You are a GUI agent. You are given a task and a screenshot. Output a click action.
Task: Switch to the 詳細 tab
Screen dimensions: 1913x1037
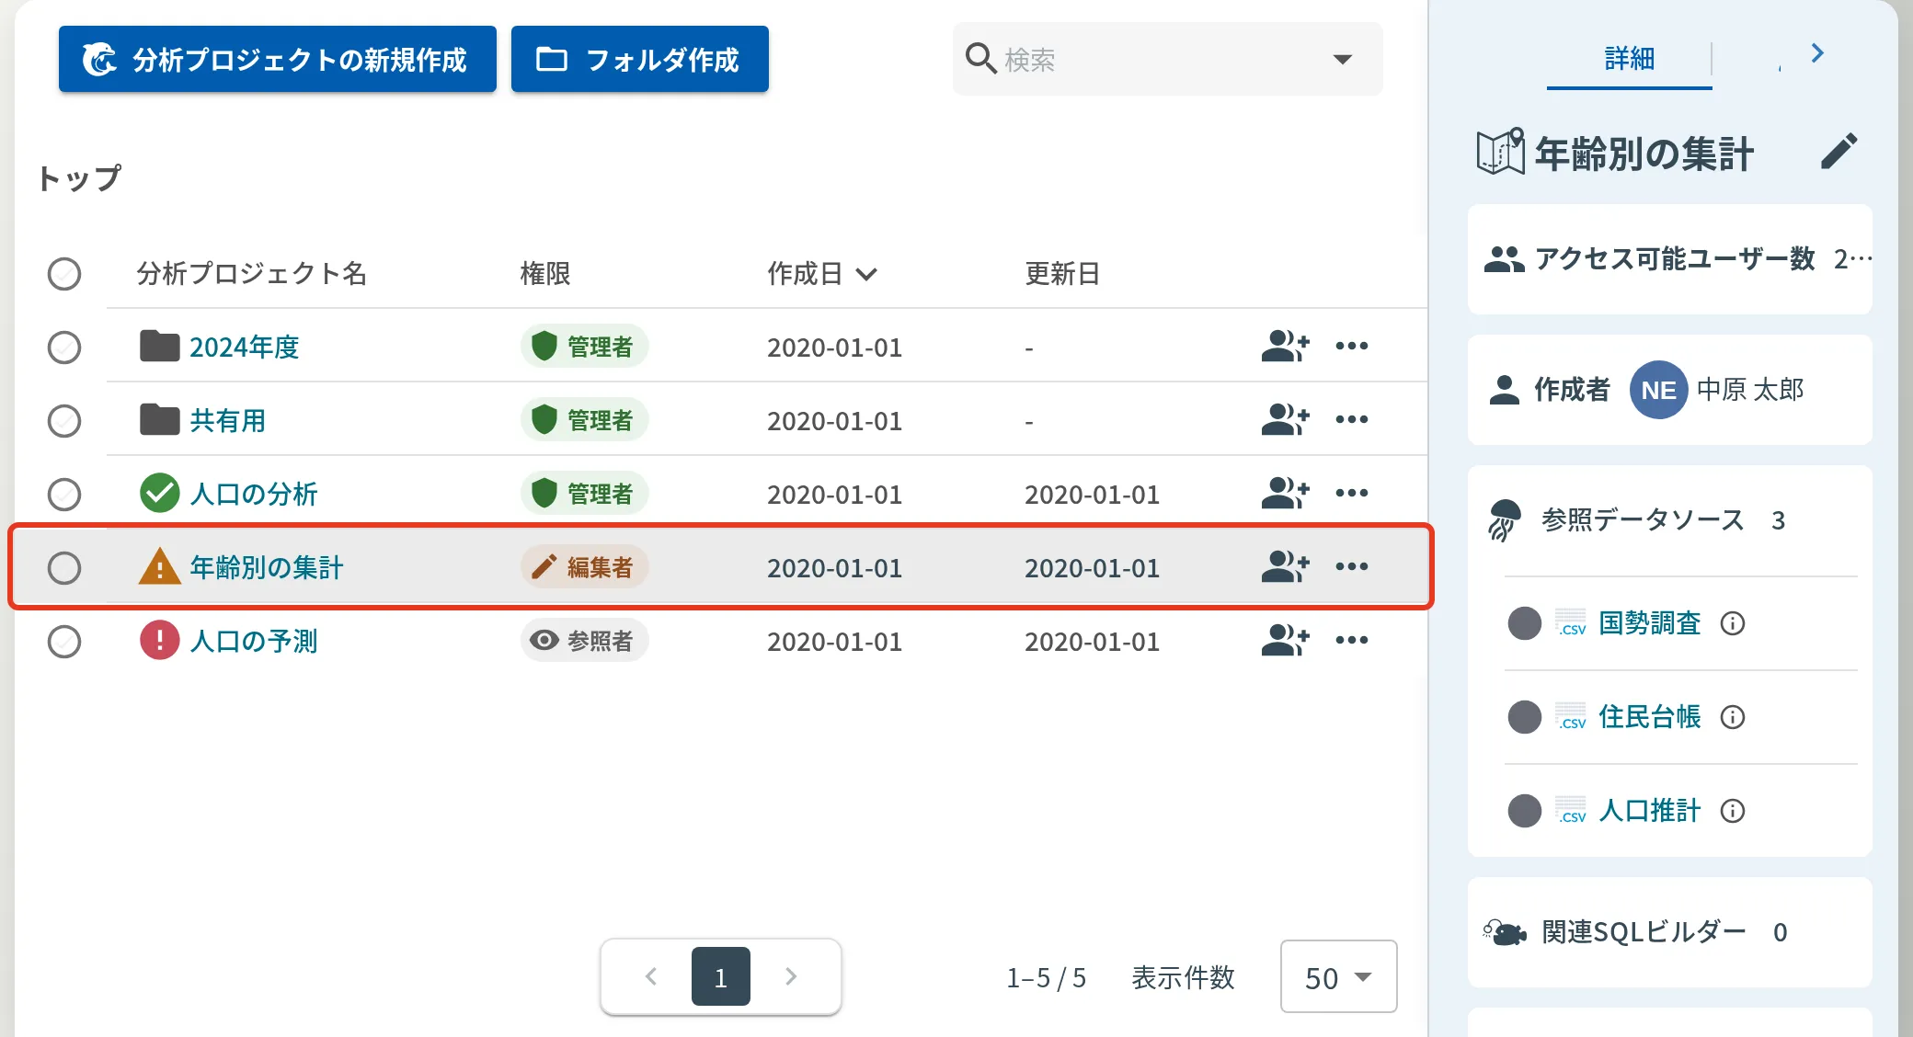(x=1629, y=59)
